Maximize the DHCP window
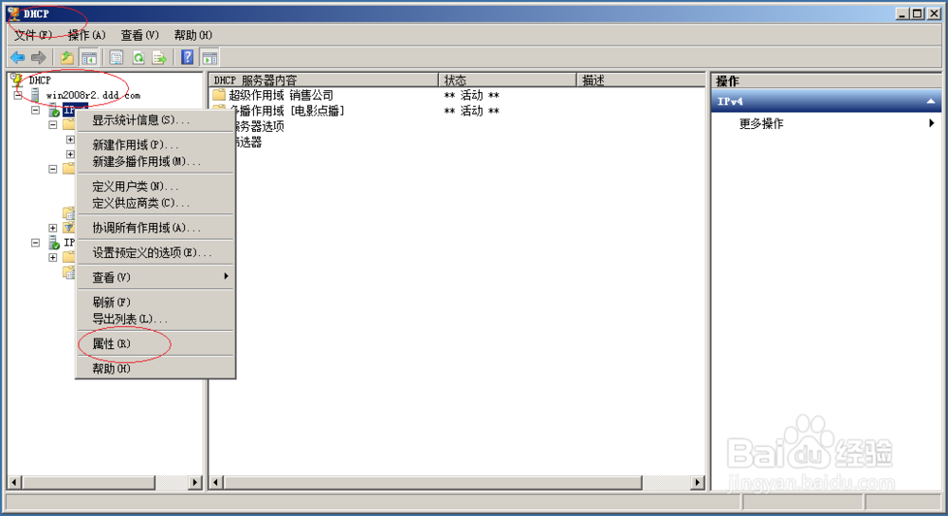 (918, 13)
